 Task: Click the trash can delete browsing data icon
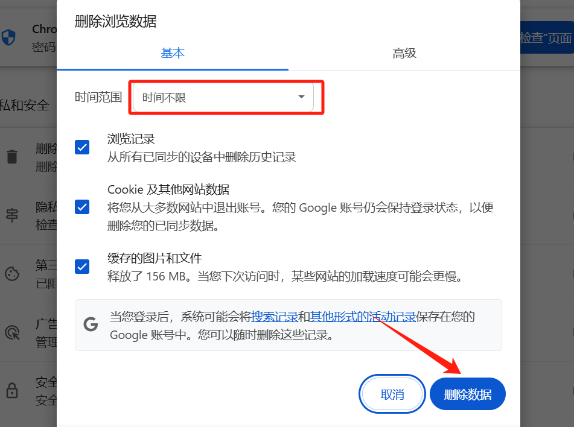[12, 157]
